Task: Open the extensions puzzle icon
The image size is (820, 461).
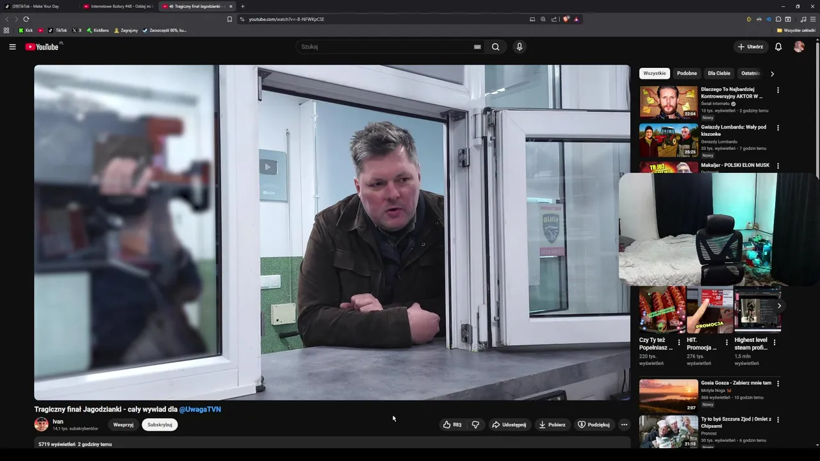Action: tap(778, 19)
